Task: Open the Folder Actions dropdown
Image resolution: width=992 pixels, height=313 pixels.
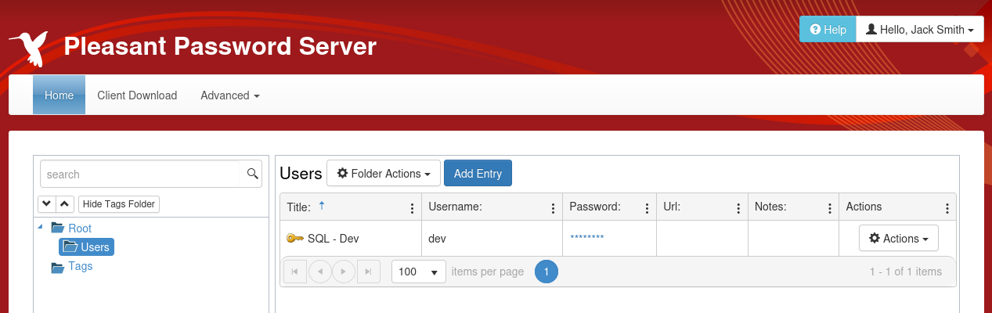Action: [x=384, y=174]
